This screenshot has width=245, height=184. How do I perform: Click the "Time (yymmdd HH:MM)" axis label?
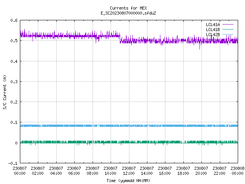128,181
